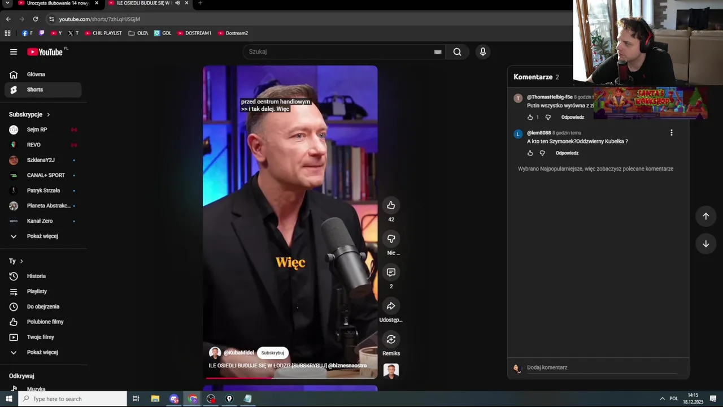Open the Remiks option icon

coord(391,339)
